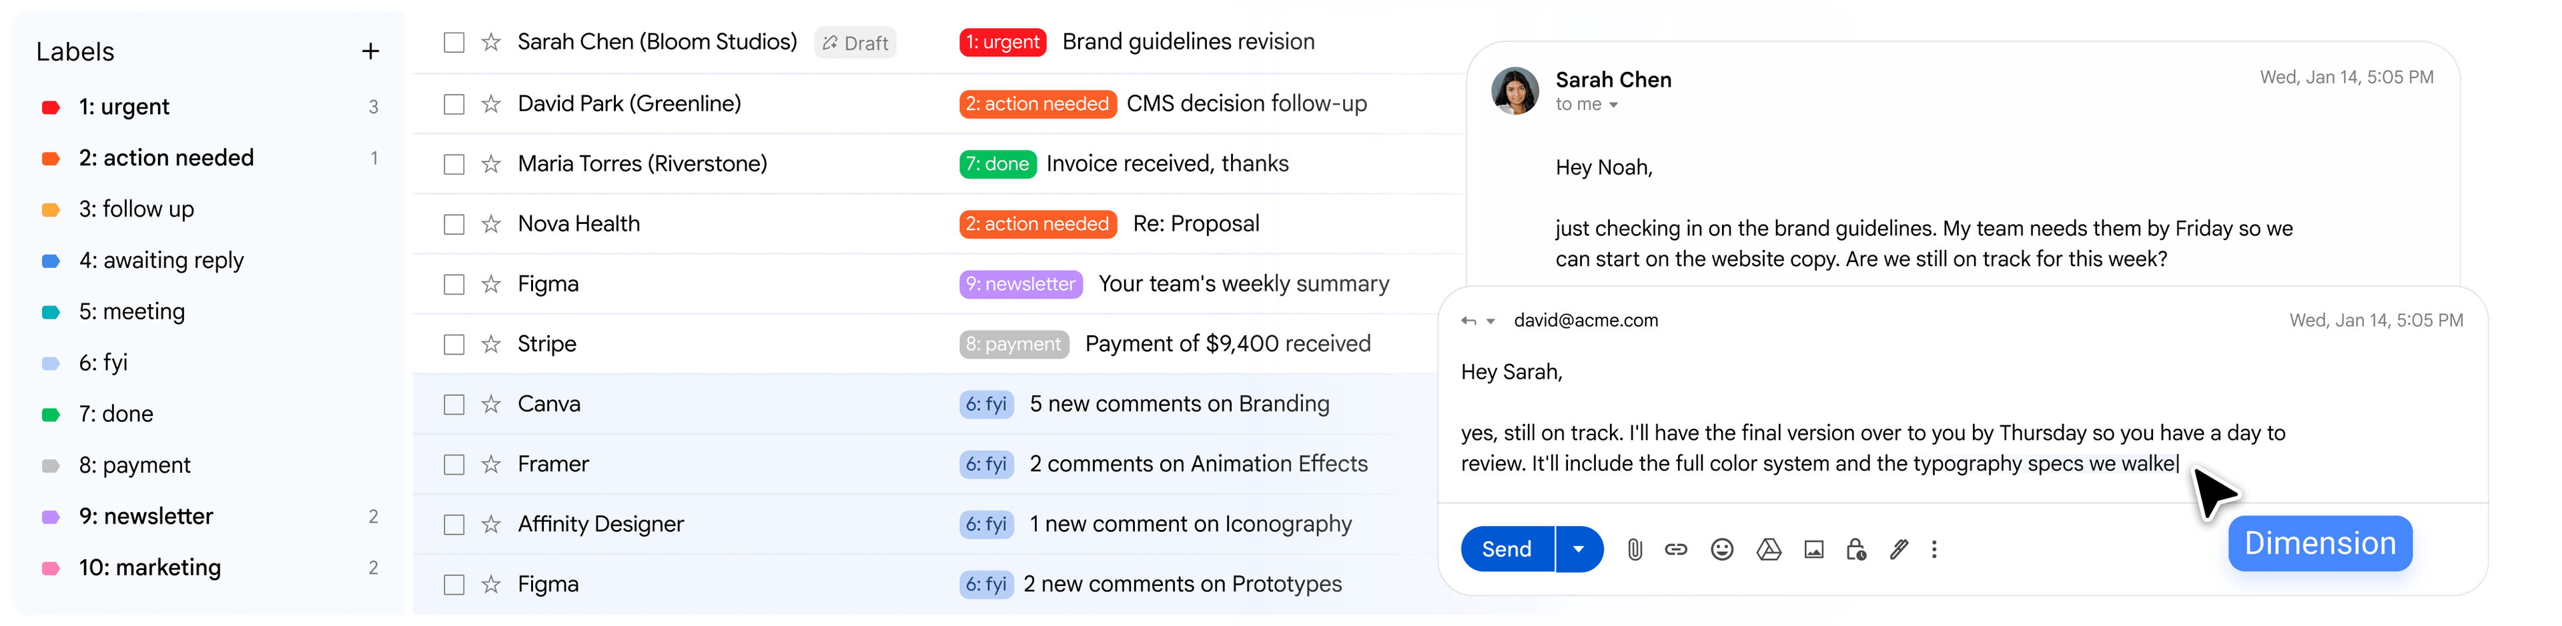Open the emoji picker icon

pyautogui.click(x=1721, y=549)
